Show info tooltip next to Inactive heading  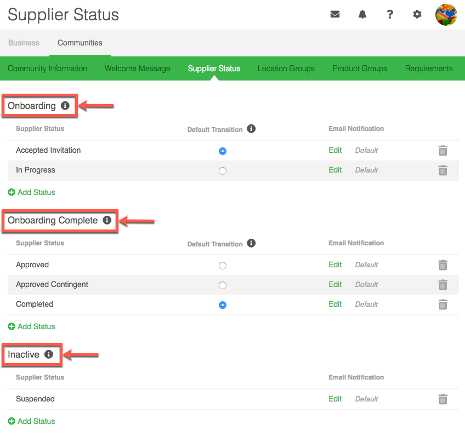(49, 354)
